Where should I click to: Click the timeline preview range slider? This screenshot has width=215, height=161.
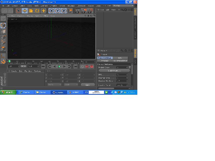tap(24, 66)
